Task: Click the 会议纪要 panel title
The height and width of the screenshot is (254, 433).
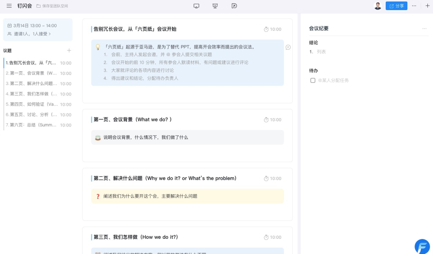Action: click(319, 28)
